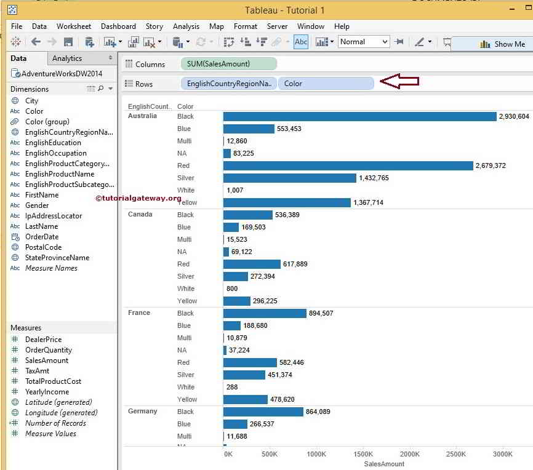
Task: Open the Show/Hide Cards dropdown arrow
Action: click(x=332, y=42)
